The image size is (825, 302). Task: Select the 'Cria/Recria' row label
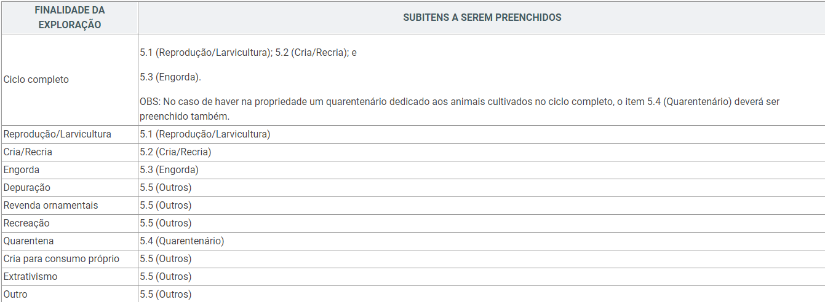28,152
